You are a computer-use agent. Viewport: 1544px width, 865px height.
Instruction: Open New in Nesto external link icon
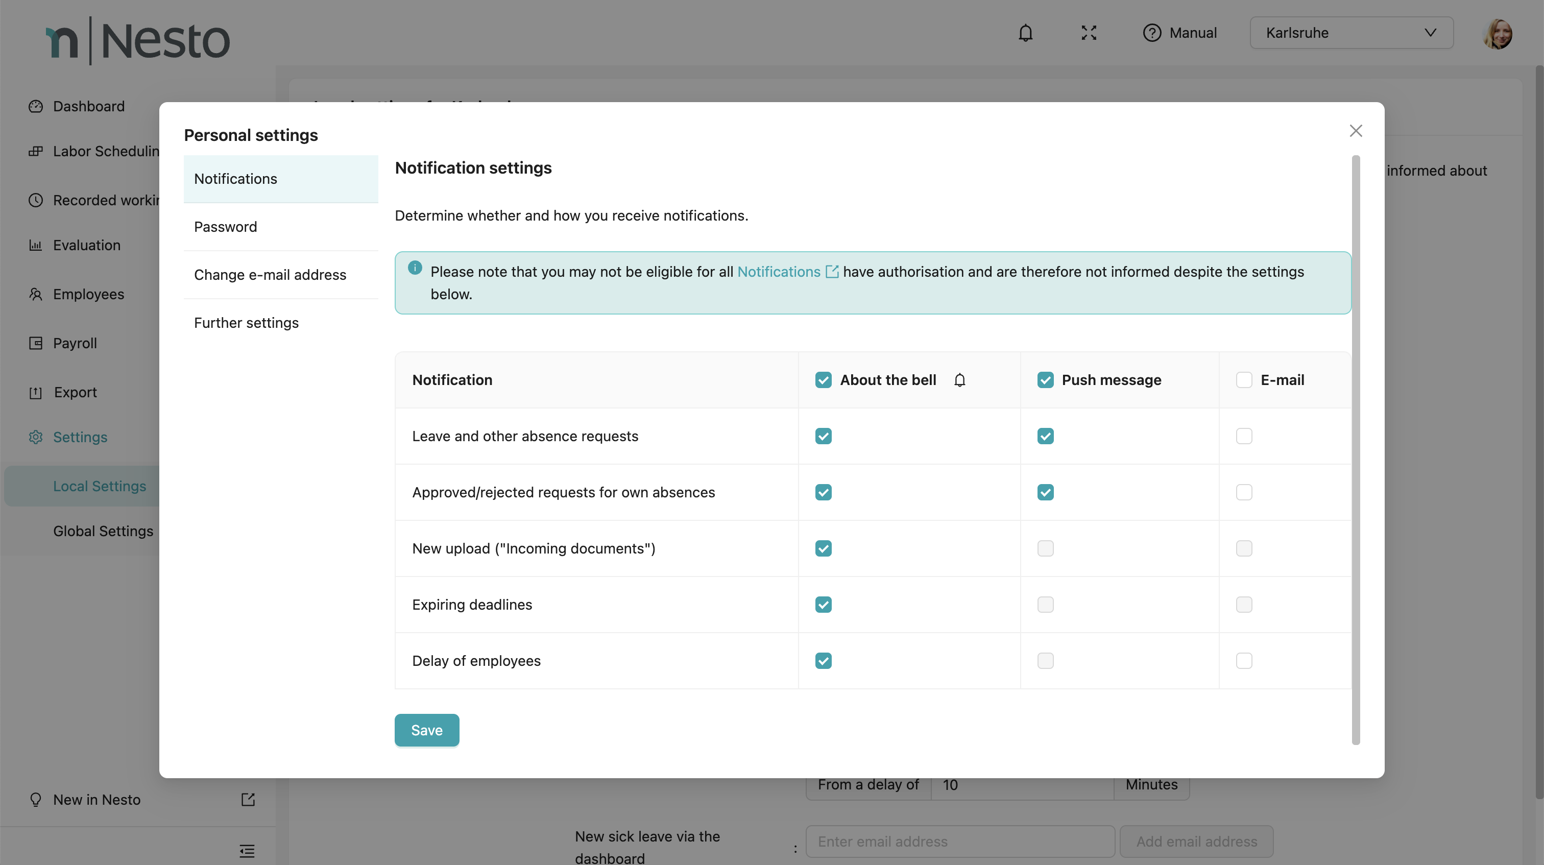tap(248, 799)
